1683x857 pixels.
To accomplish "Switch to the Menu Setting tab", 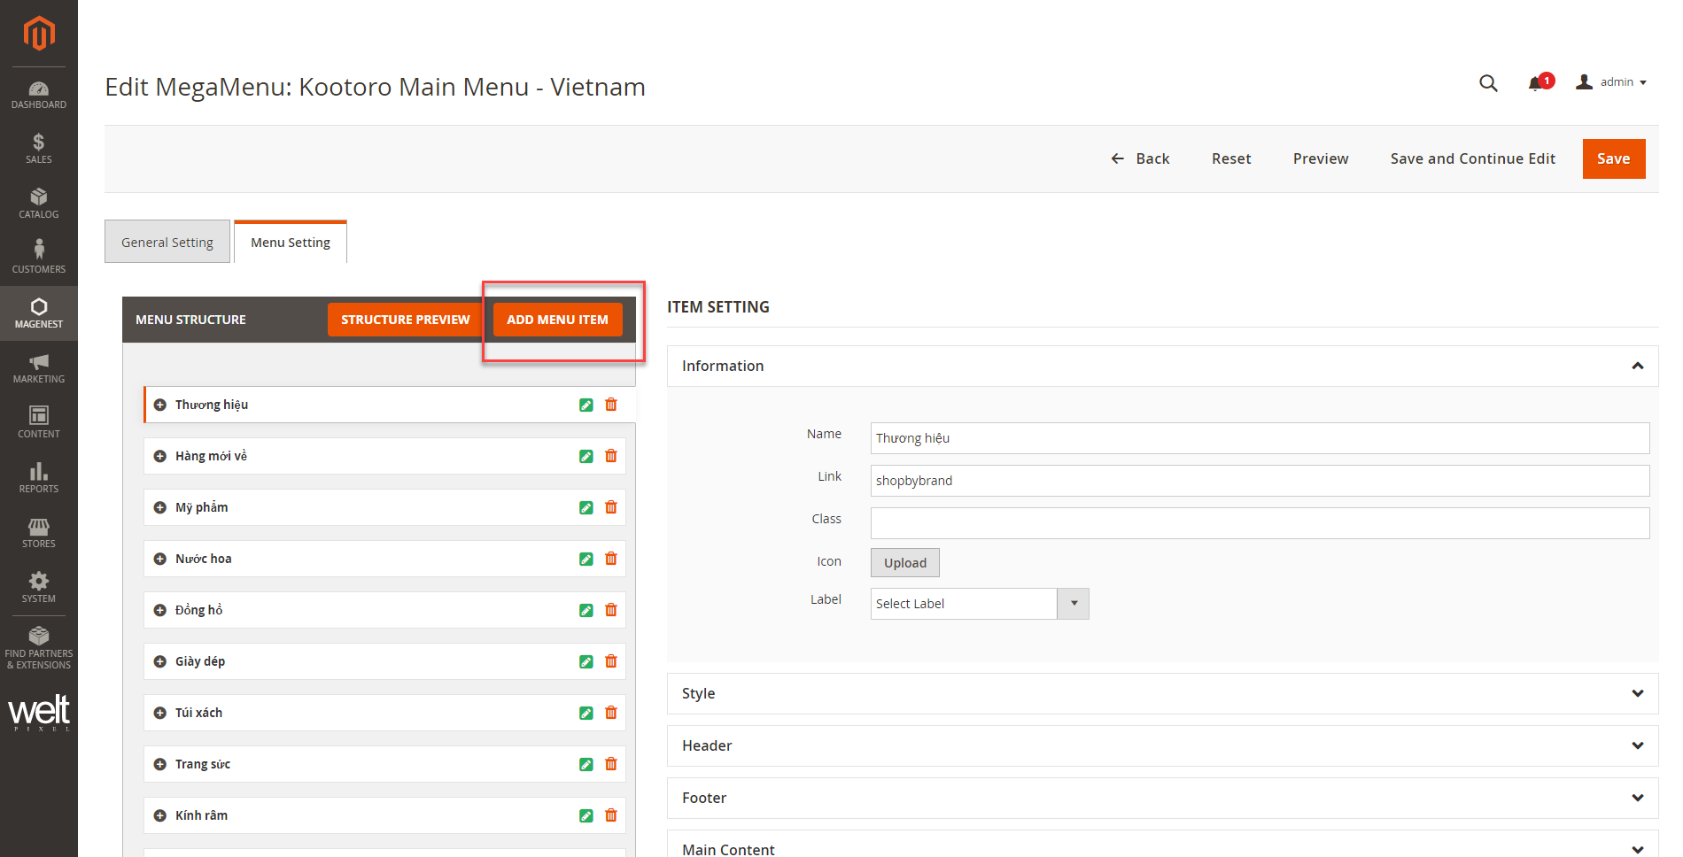I will pos(291,242).
